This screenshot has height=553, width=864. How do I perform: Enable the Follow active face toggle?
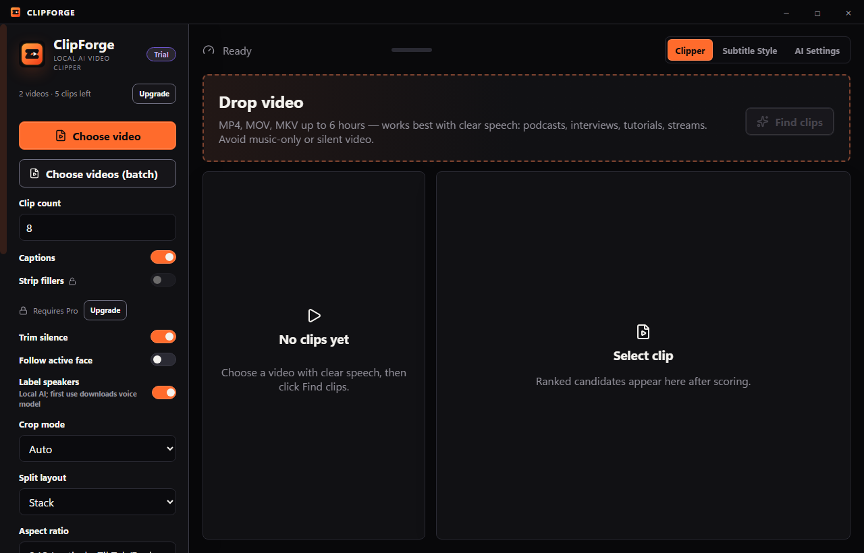[x=163, y=359]
